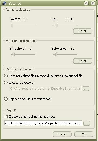Image resolution: width=98 pixels, height=141 pixels.
Task: Click the Factor slider handle
Action: [12, 25]
